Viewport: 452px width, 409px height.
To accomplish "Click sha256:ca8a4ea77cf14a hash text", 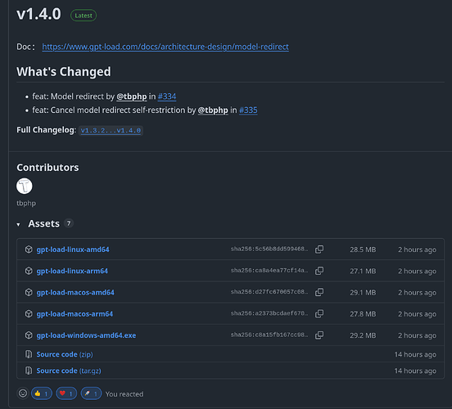I will point(269,270).
